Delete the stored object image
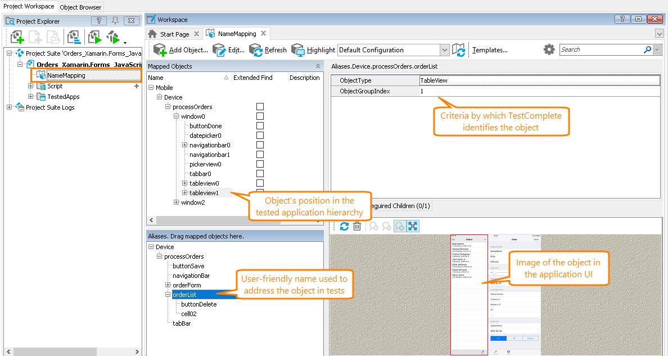The width and height of the screenshot is (668, 356). tap(357, 226)
